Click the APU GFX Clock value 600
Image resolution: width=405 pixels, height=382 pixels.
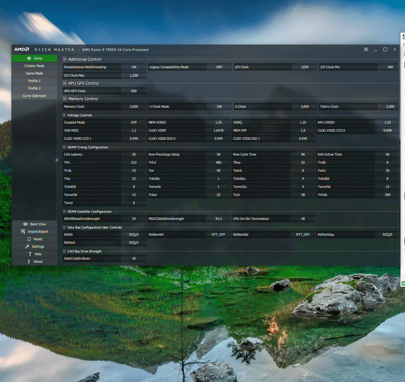point(134,91)
